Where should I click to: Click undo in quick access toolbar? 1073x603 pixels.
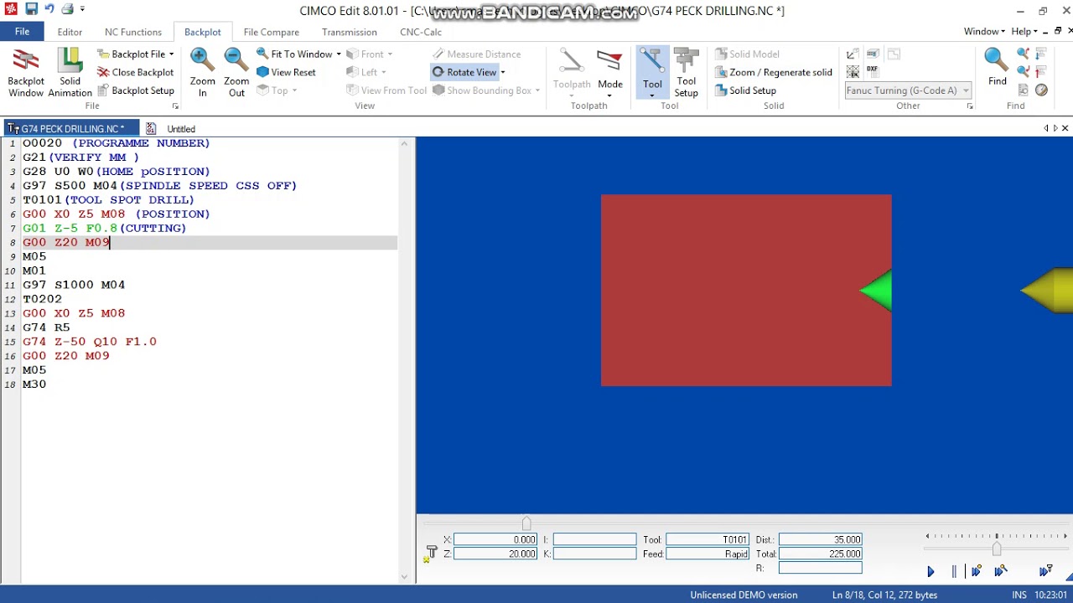point(49,9)
